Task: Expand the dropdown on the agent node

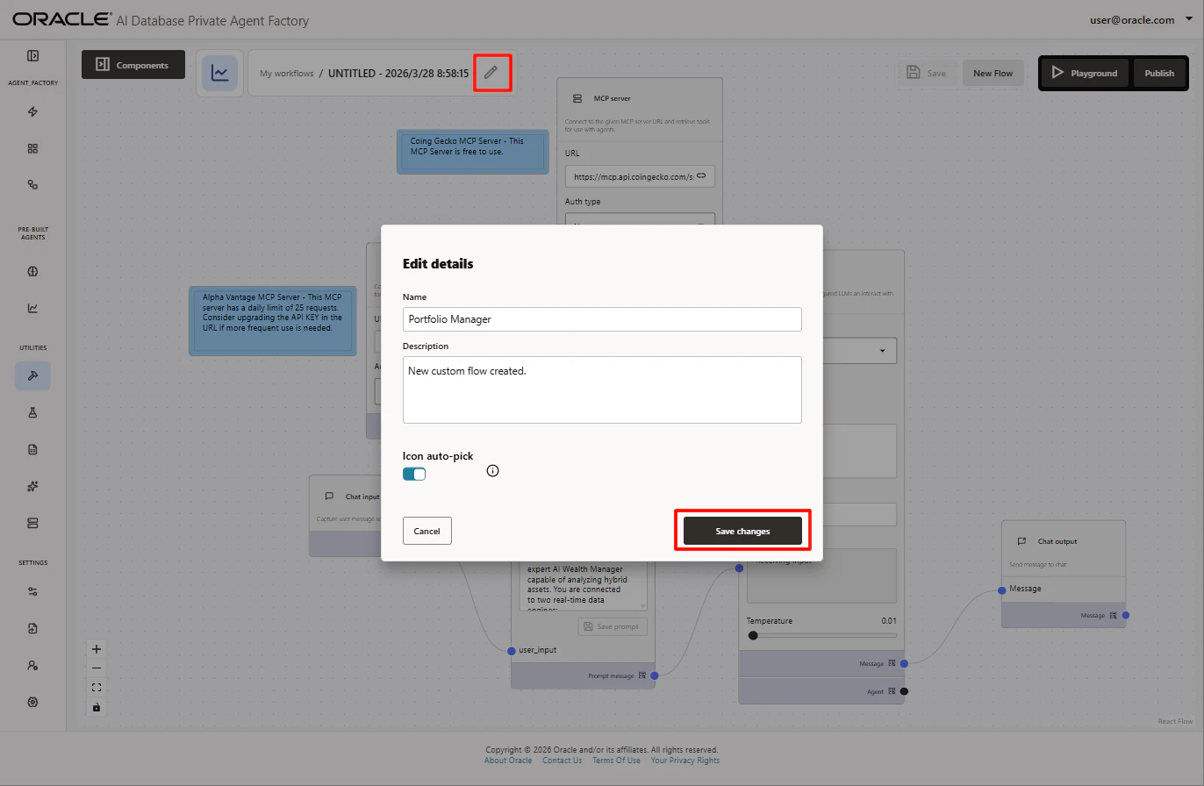Action: pyautogui.click(x=881, y=351)
